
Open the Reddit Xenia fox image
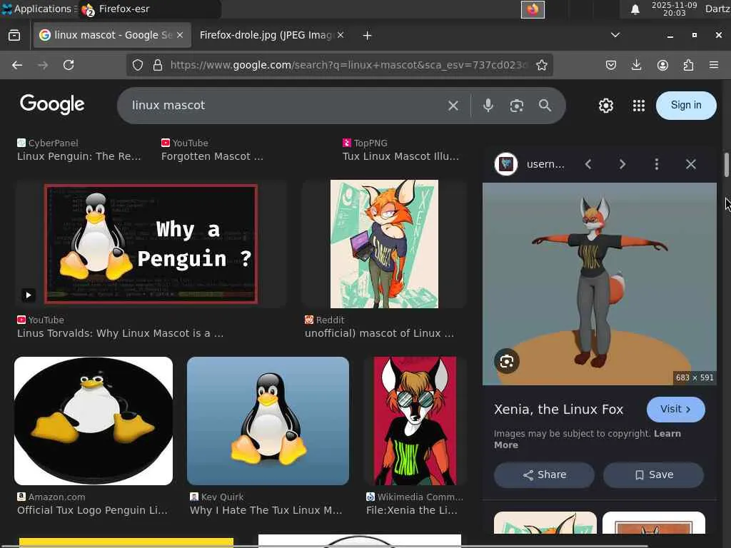[384, 244]
